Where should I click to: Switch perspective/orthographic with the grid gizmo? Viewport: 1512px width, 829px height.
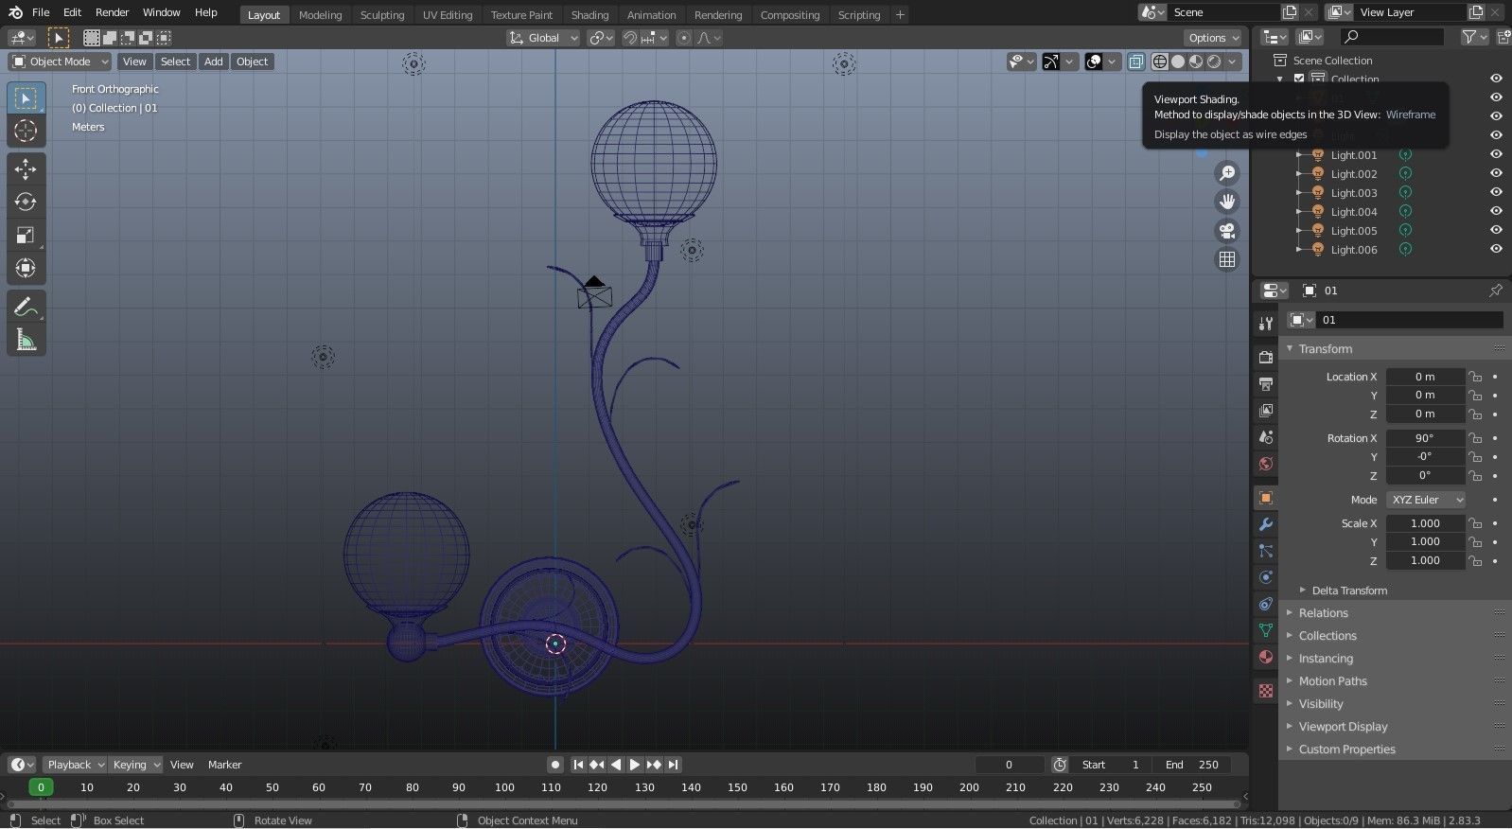[1227, 259]
